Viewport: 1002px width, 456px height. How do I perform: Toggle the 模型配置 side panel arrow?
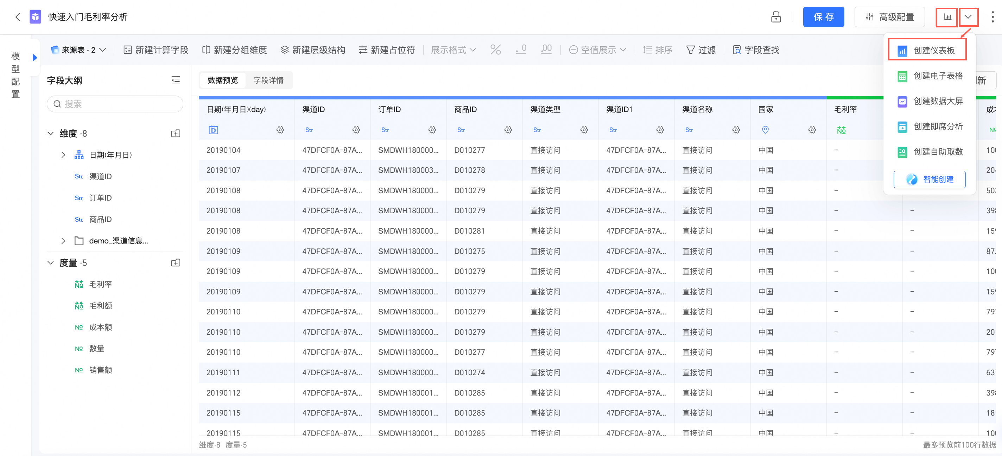[35, 58]
